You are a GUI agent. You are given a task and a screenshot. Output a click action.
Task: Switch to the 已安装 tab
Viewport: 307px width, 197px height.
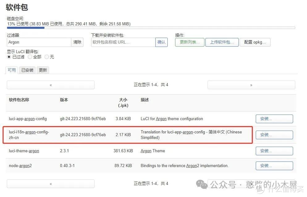(x=27, y=70)
